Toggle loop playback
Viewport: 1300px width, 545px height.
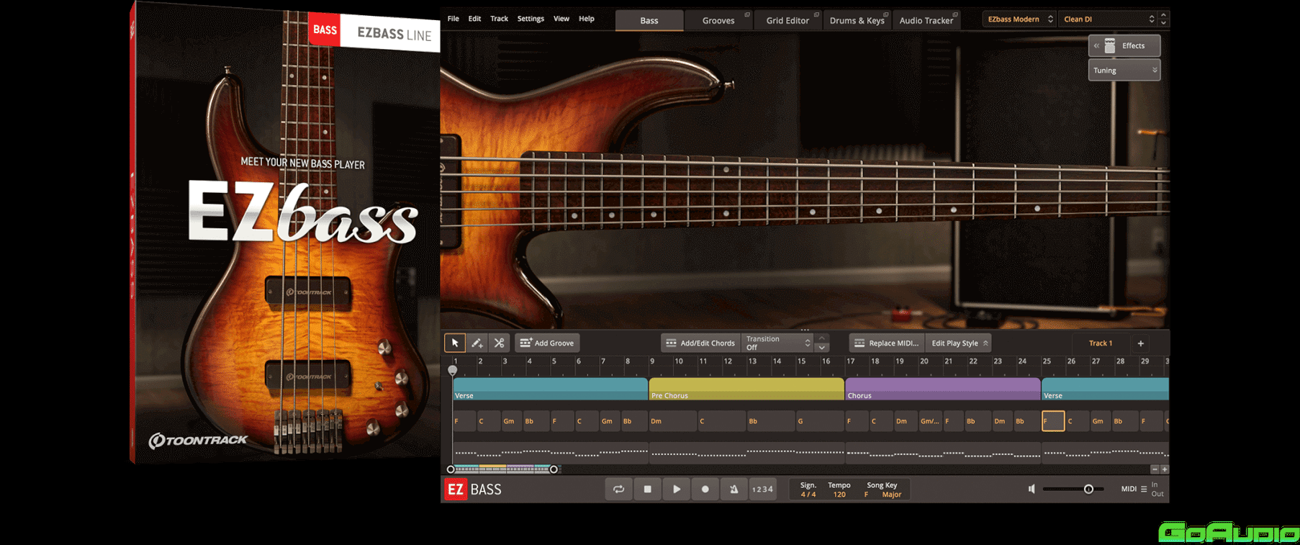click(x=618, y=490)
